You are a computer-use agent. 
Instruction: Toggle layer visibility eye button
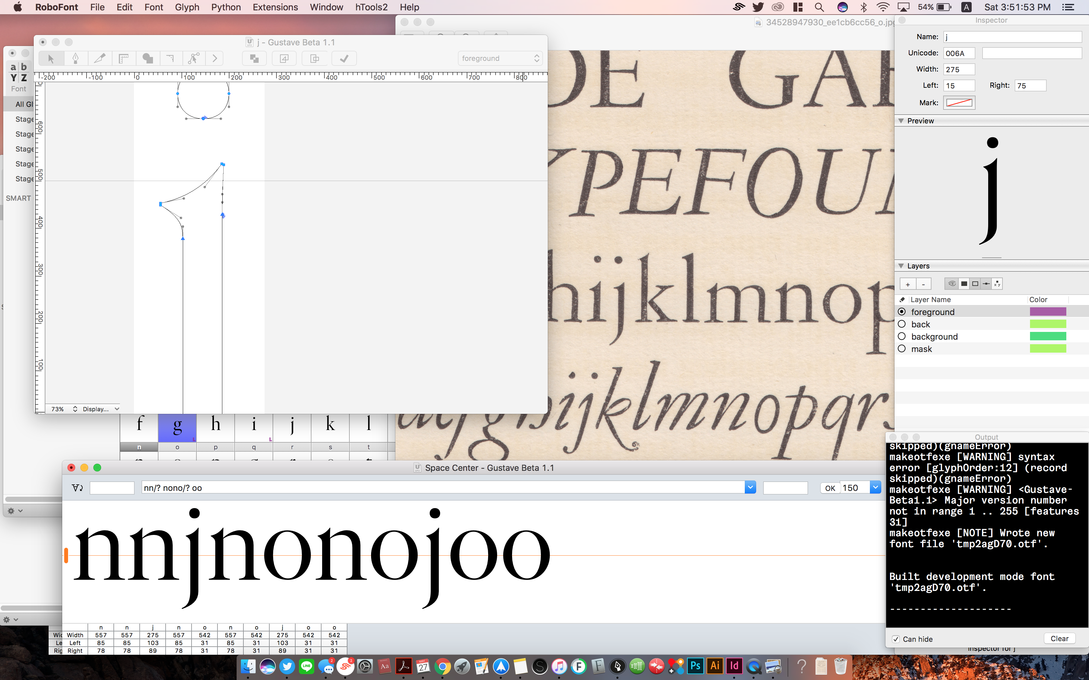tap(952, 284)
